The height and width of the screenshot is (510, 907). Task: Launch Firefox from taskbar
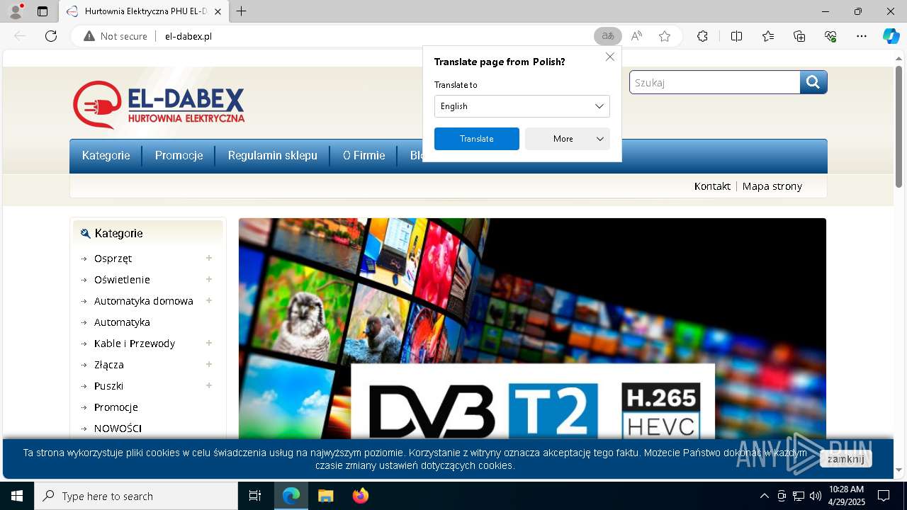click(x=360, y=496)
